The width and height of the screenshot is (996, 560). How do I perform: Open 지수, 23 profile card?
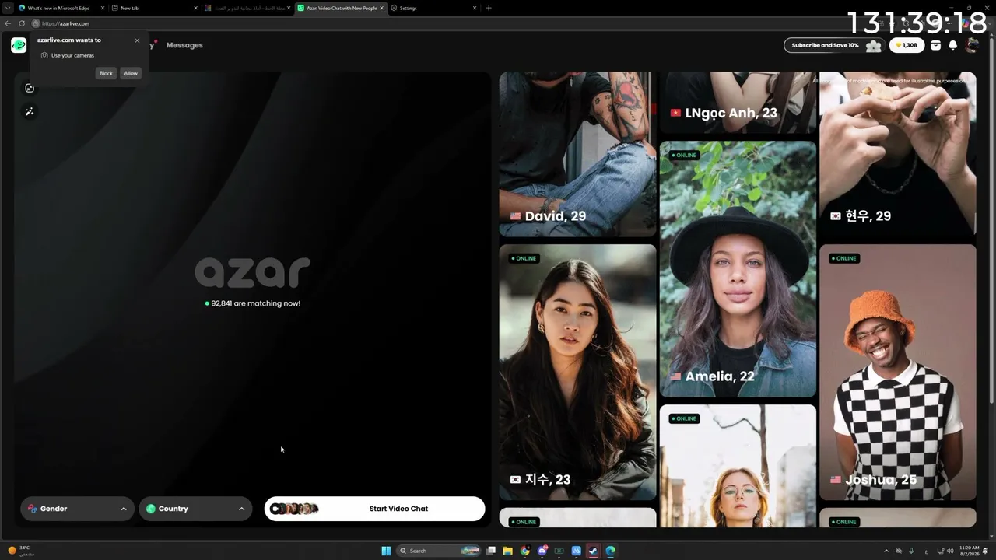pos(577,373)
